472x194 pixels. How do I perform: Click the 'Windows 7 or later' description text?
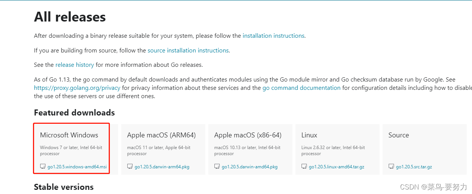point(71,151)
